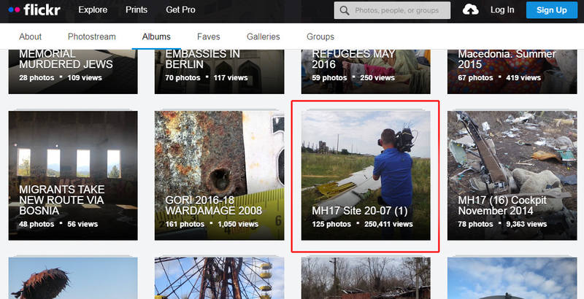Click the '59 photos' text
Screen dimensions: 584x299
(x=329, y=78)
